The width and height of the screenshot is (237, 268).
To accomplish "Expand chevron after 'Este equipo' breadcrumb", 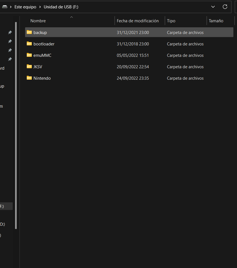I will (40, 7).
